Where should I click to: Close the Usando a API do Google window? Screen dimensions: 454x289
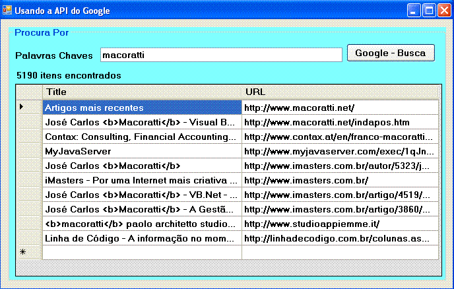click(445, 11)
